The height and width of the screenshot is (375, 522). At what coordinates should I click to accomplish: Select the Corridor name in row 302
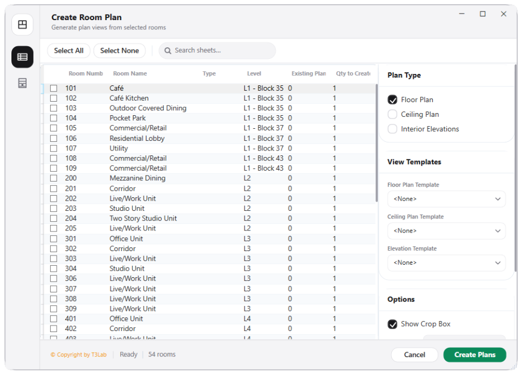pyautogui.click(x=122, y=249)
